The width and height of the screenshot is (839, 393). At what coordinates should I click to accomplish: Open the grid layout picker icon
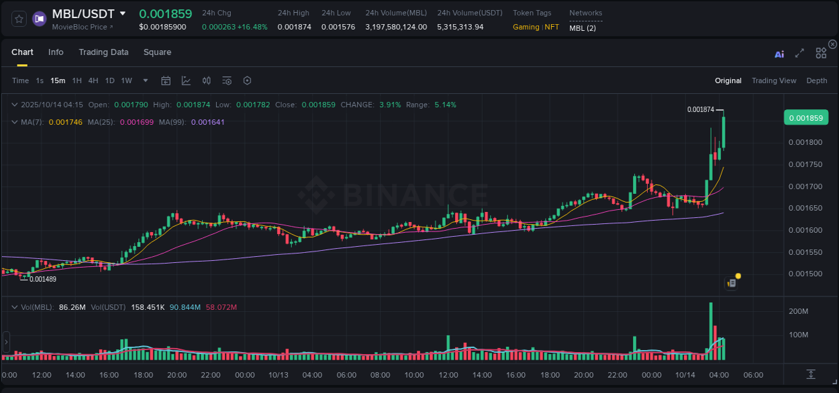[820, 53]
